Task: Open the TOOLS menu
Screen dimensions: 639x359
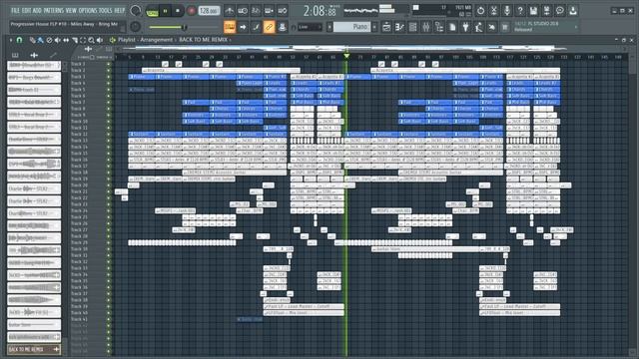Action: click(105, 10)
